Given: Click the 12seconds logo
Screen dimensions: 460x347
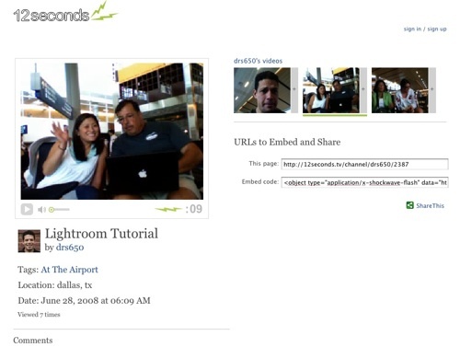Looking at the screenshot, I should click(x=65, y=12).
